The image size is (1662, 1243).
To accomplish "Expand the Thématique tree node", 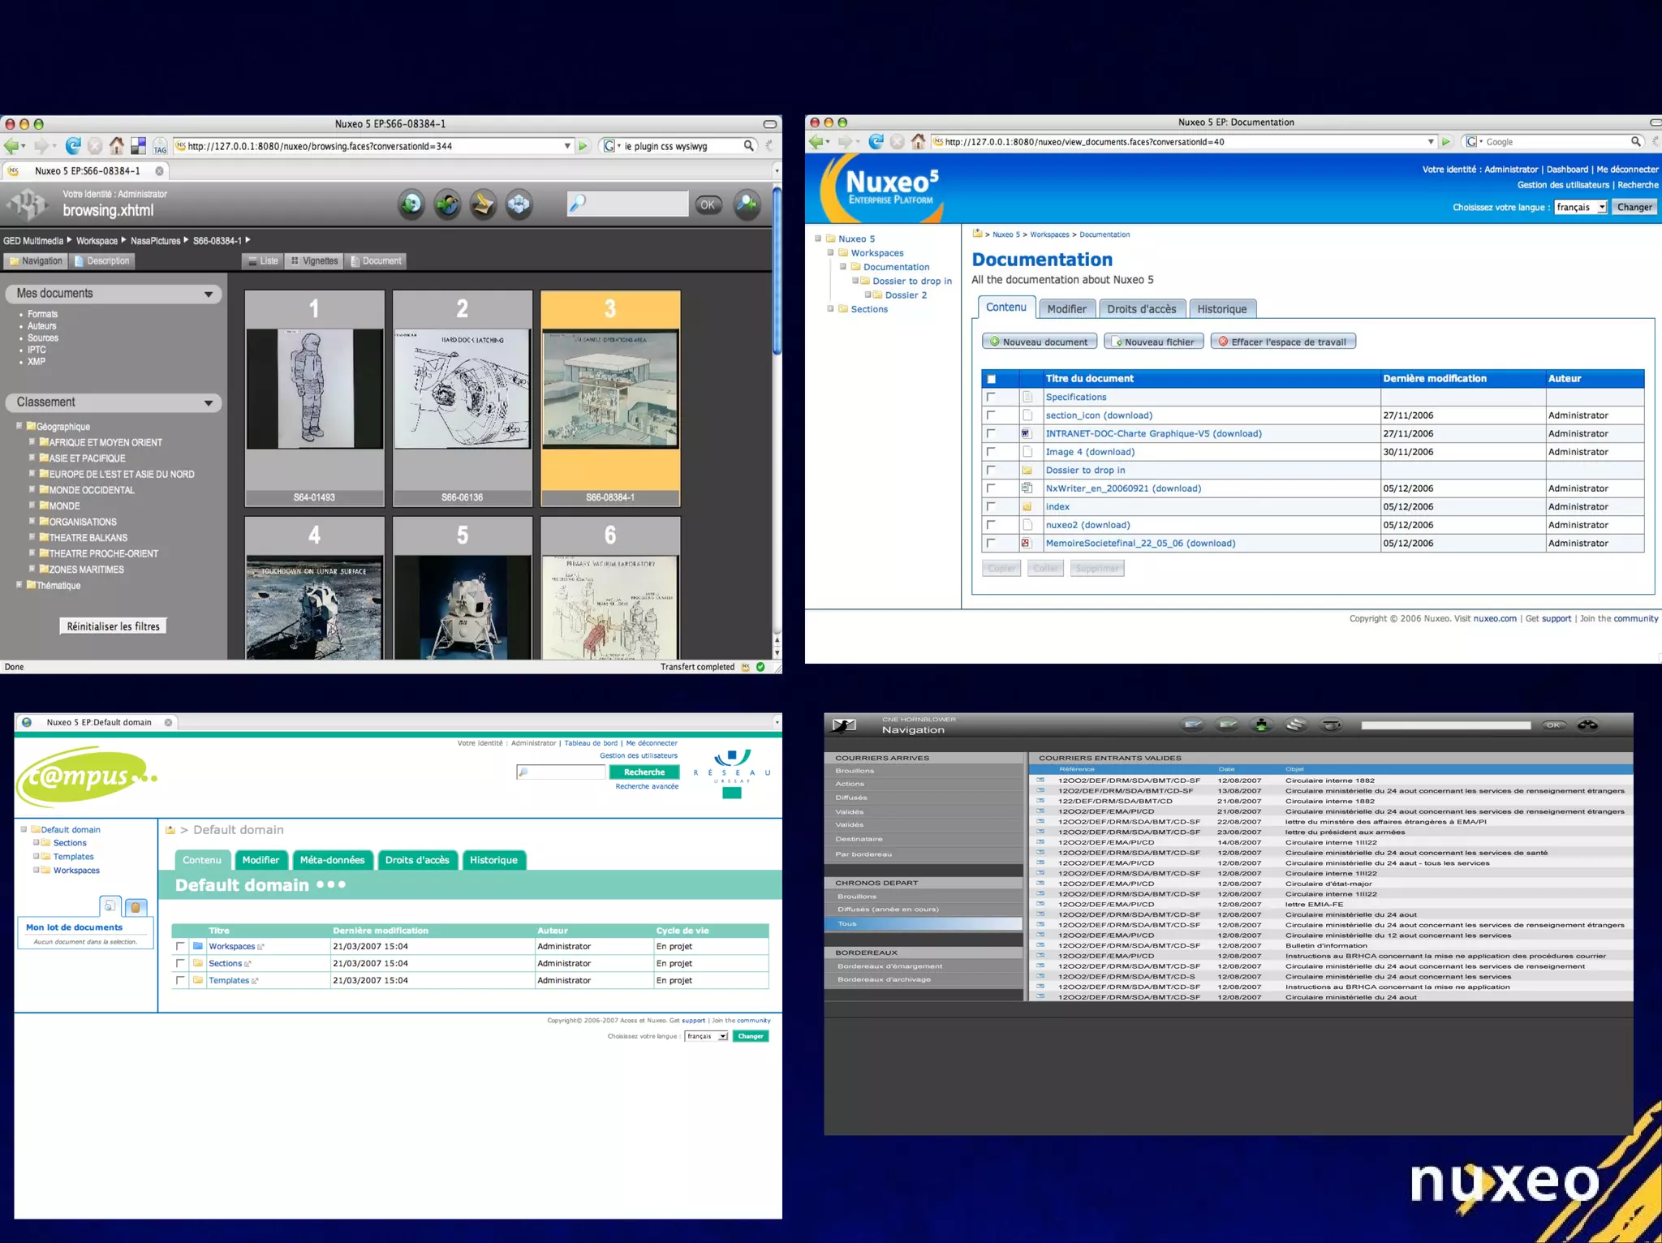I will (x=19, y=585).
